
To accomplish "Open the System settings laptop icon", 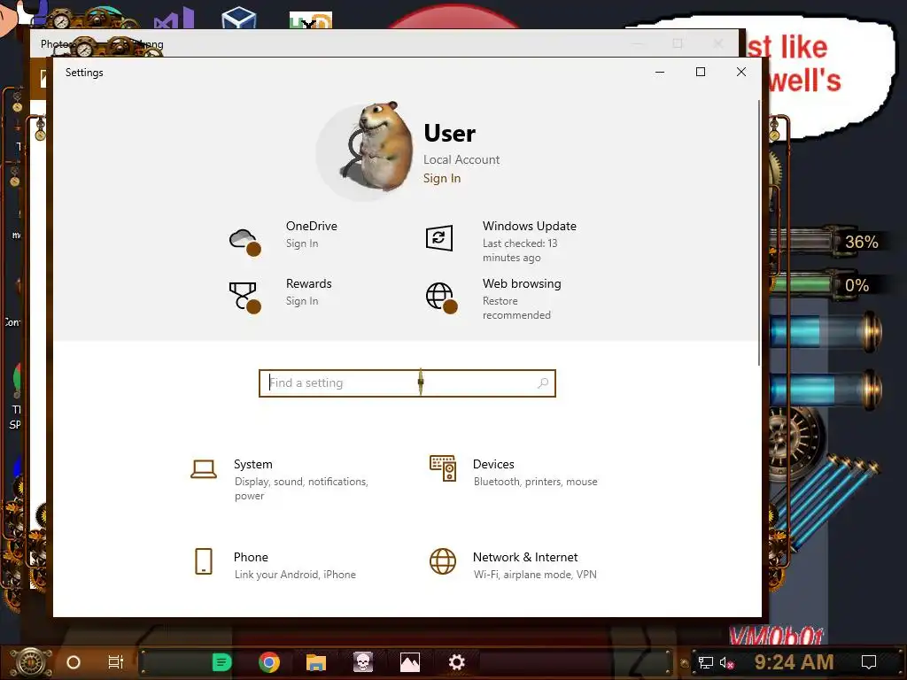I will (x=204, y=469).
